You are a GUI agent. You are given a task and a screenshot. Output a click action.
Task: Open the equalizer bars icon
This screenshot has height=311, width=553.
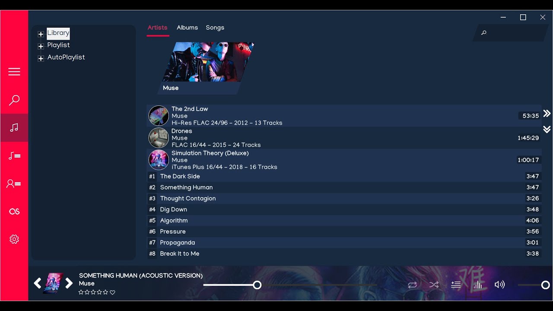tap(478, 285)
